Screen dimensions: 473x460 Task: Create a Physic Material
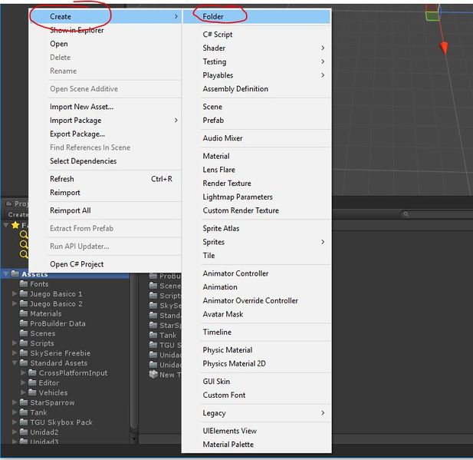[x=228, y=349]
